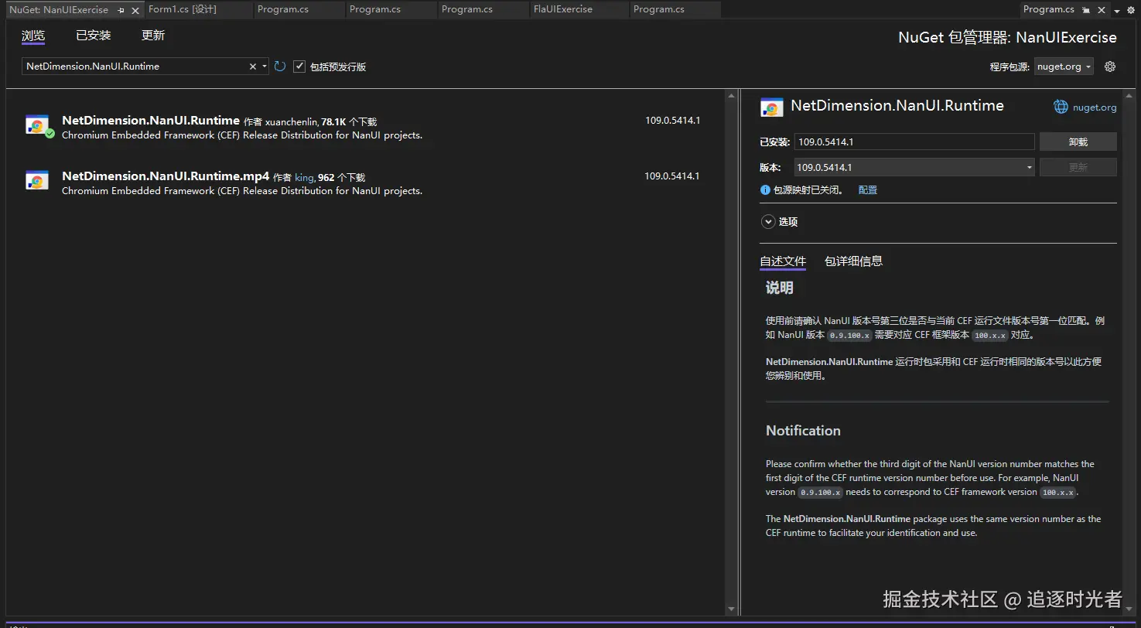Open the search history dropdown arrow
Image resolution: width=1141 pixels, height=628 pixels.
coord(265,67)
